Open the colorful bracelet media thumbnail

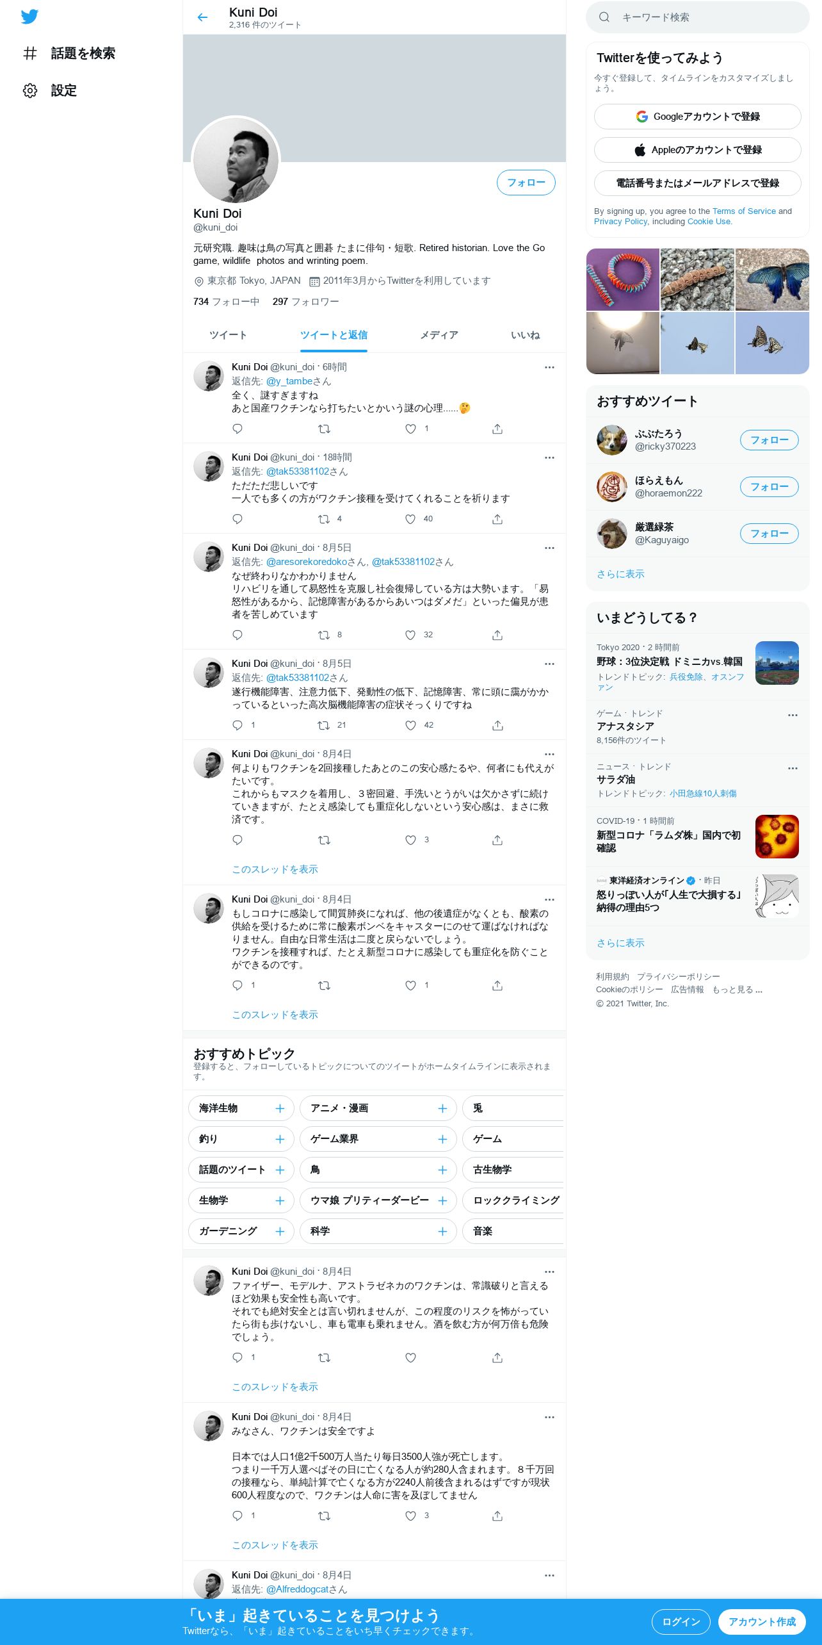click(x=623, y=279)
